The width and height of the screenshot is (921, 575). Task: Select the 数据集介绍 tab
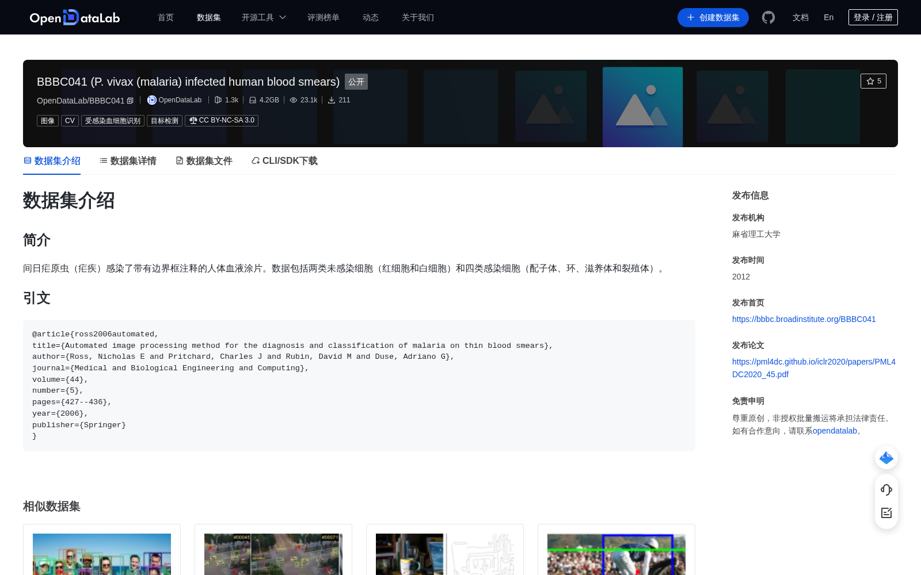52,161
